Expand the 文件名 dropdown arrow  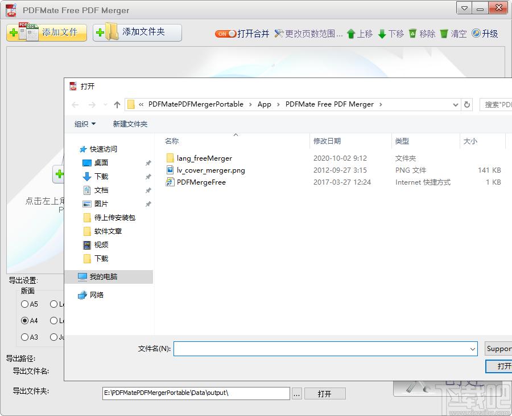473,349
